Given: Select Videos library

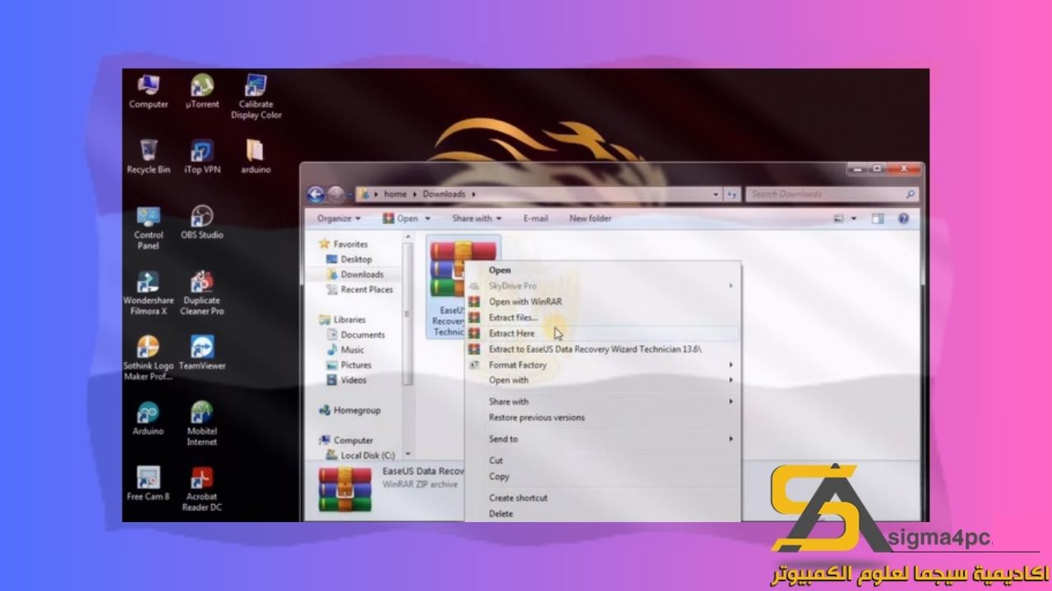Looking at the screenshot, I should (x=353, y=380).
